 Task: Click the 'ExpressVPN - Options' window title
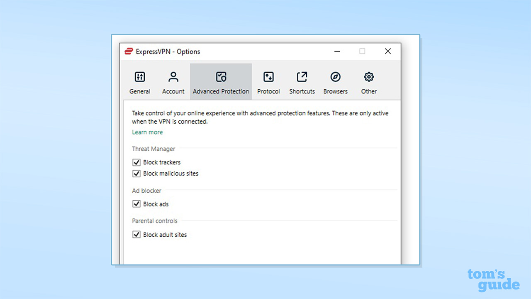pyautogui.click(x=168, y=51)
